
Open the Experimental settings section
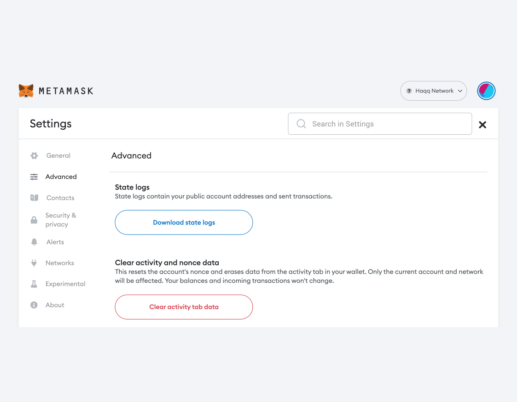tap(65, 284)
